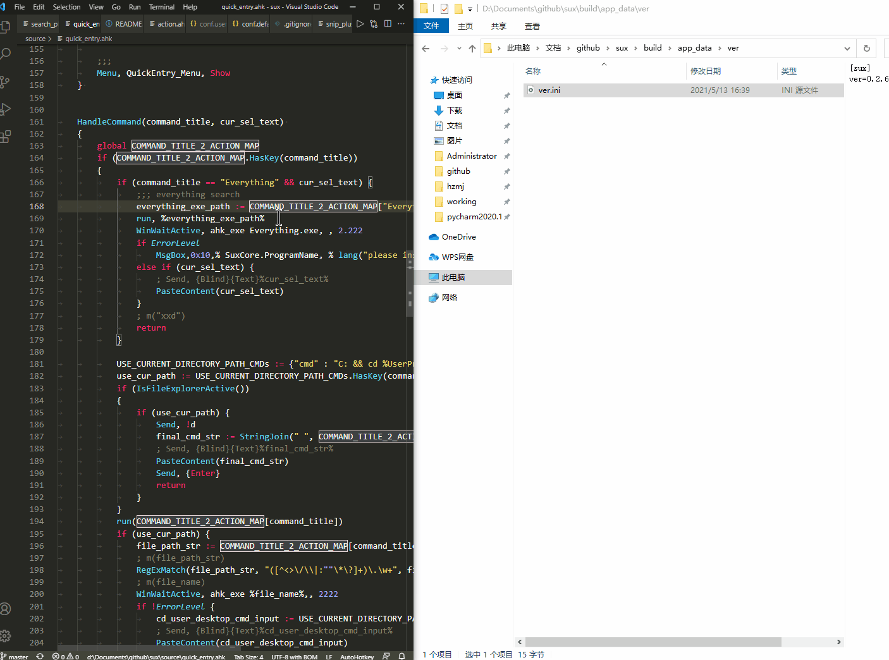The width and height of the screenshot is (889, 660).
Task: Open the Accounts menu in VS Code
Action: (x=6, y=609)
